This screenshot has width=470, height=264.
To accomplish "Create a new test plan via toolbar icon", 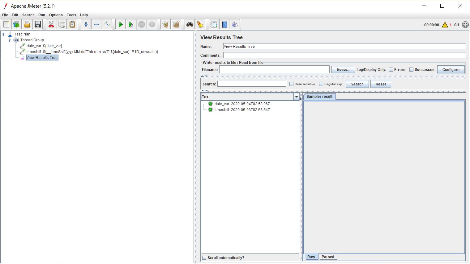I will click(x=6, y=24).
